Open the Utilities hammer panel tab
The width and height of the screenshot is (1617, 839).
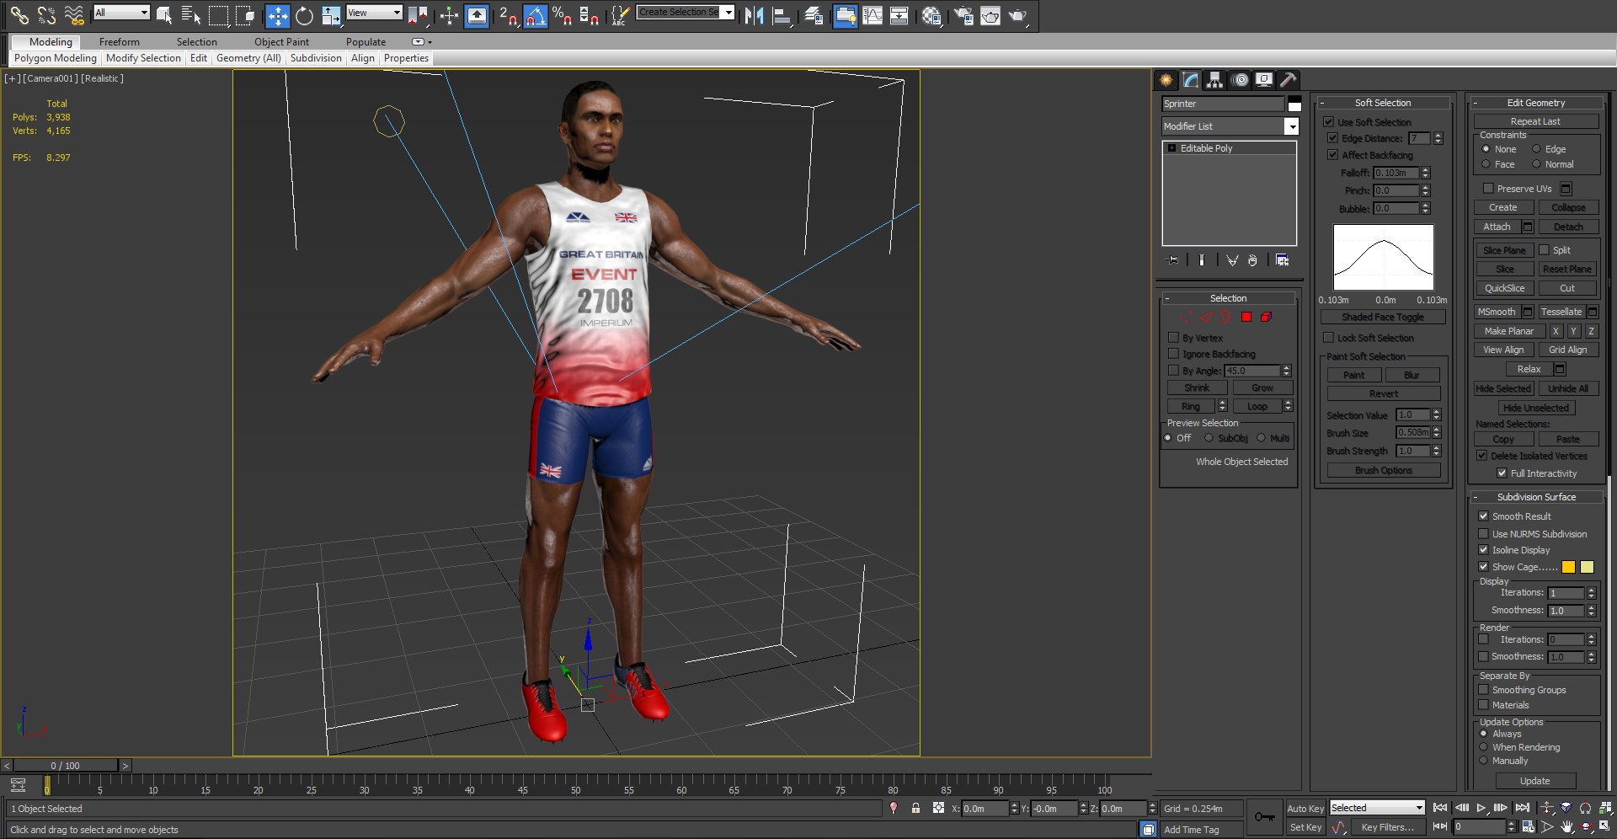pos(1288,79)
